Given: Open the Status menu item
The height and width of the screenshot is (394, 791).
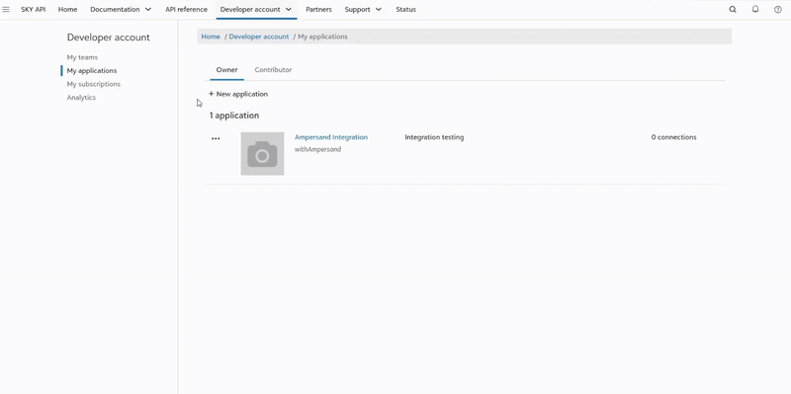Looking at the screenshot, I should pyautogui.click(x=405, y=9).
